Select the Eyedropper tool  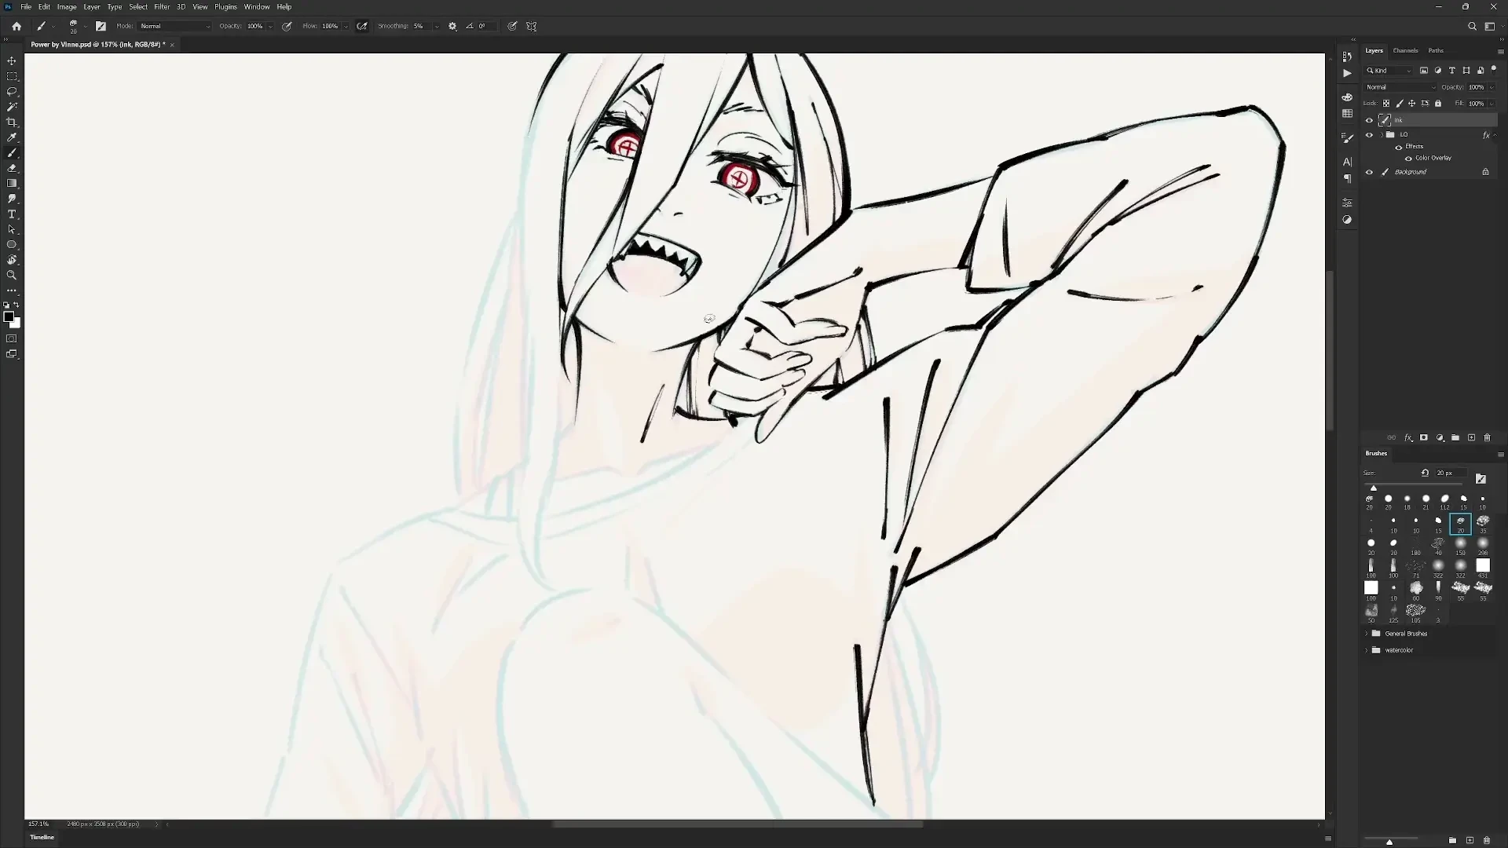[x=12, y=137]
